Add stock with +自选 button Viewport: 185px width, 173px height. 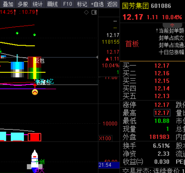click(97, 4)
